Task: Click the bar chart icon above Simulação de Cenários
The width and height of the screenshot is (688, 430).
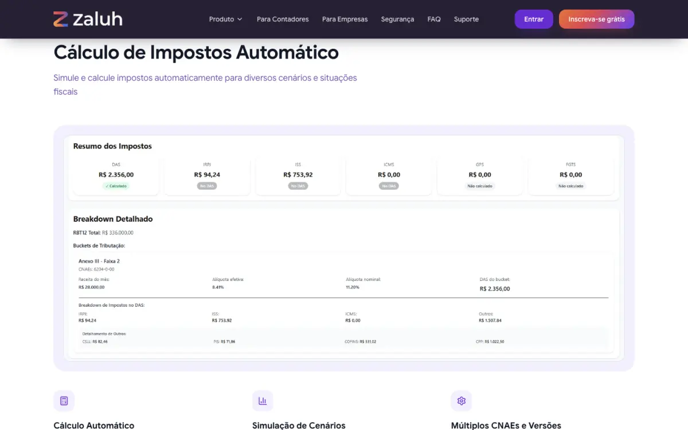Action: click(263, 401)
